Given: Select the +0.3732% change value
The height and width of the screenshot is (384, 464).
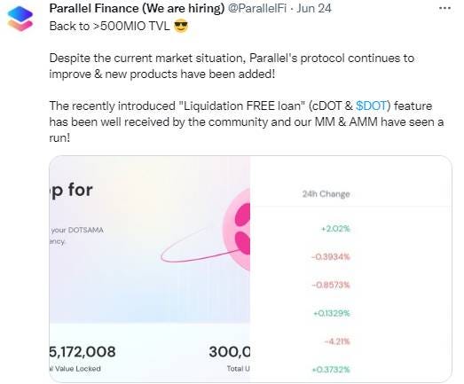Looking at the screenshot, I should 331,370.
